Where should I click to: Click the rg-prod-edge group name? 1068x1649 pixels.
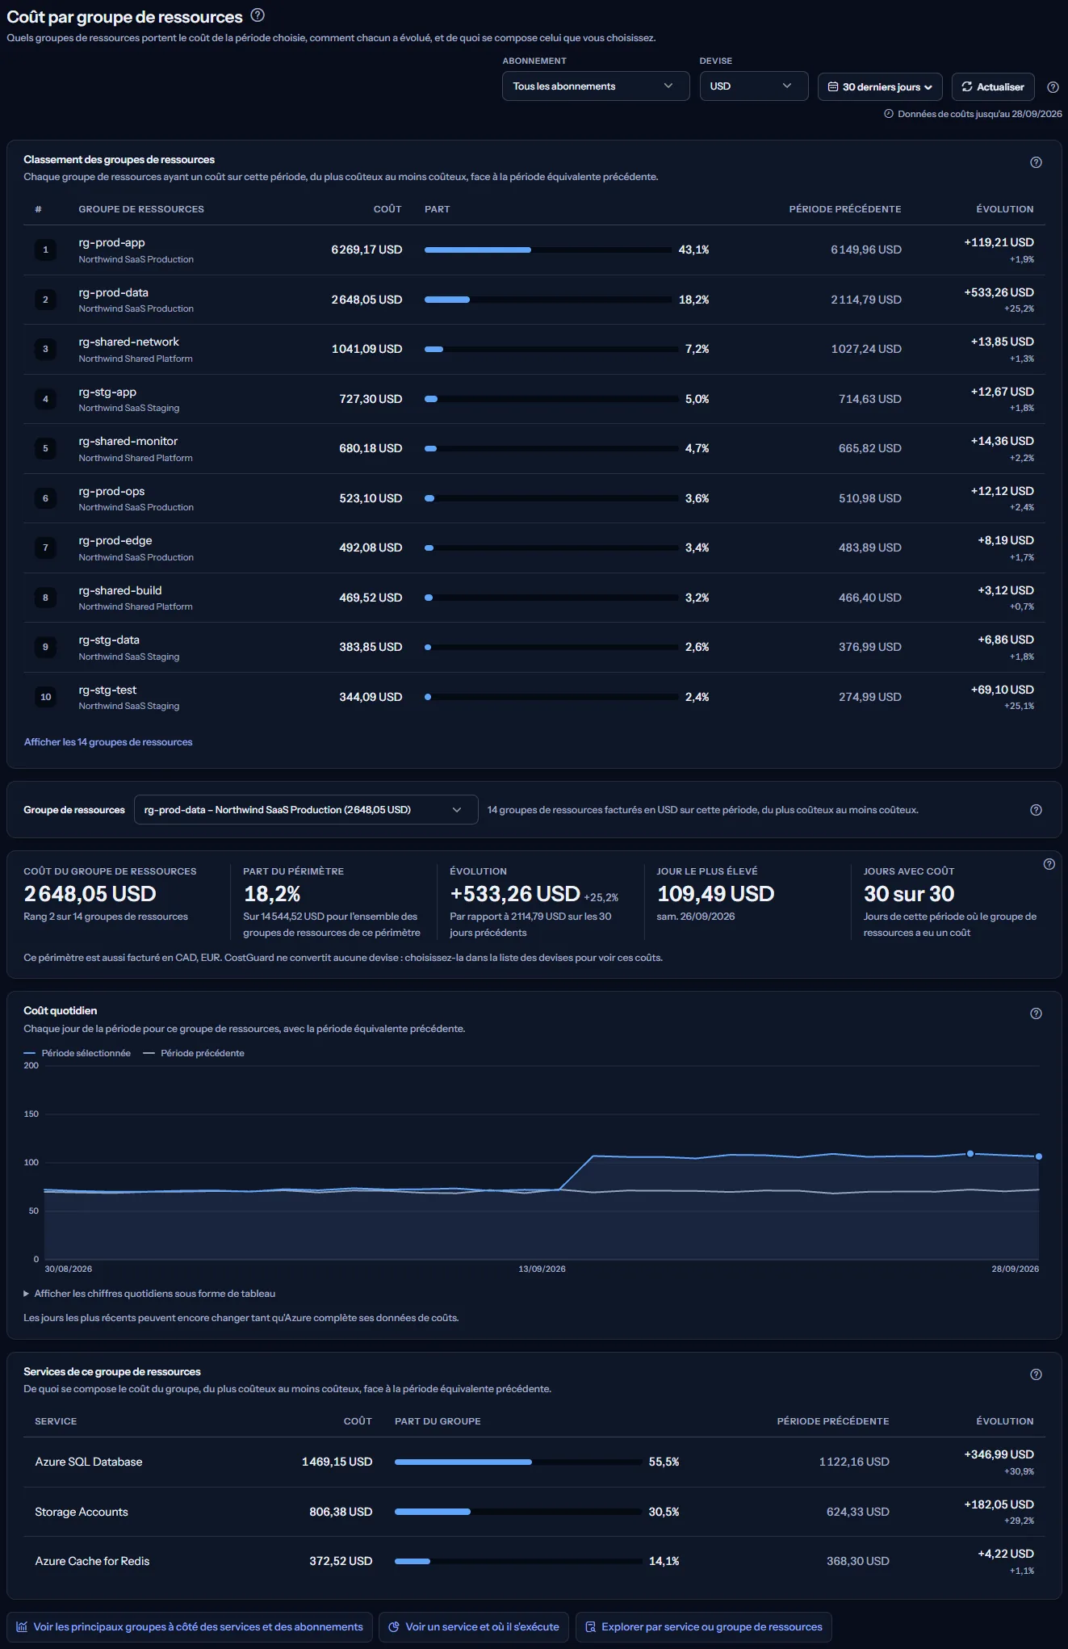tap(115, 540)
